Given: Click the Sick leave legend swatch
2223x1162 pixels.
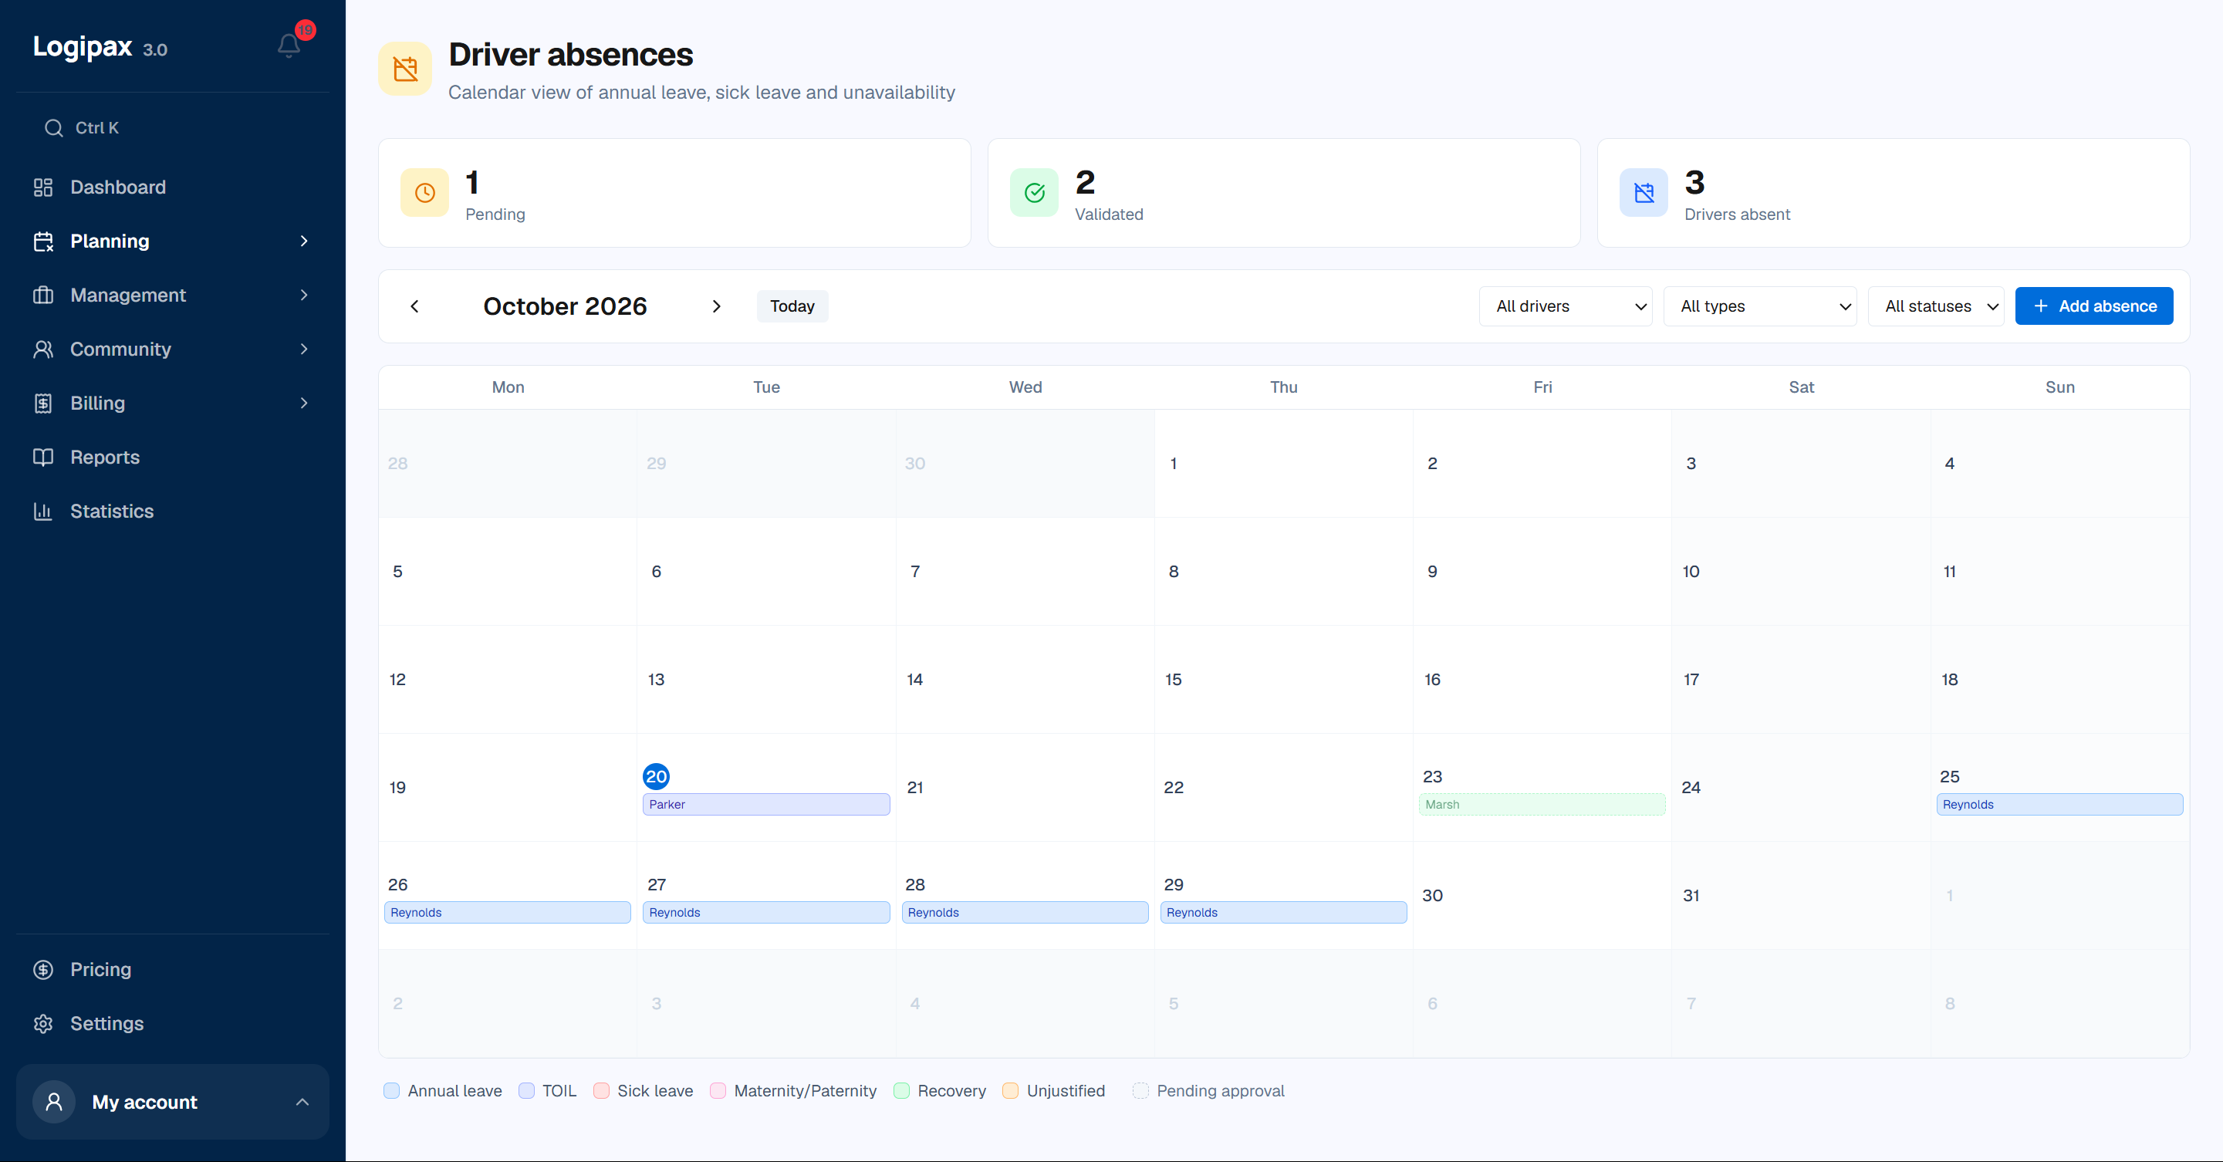Looking at the screenshot, I should point(602,1090).
